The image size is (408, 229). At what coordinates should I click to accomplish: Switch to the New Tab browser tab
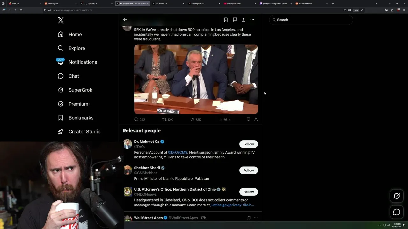pos(25,3)
